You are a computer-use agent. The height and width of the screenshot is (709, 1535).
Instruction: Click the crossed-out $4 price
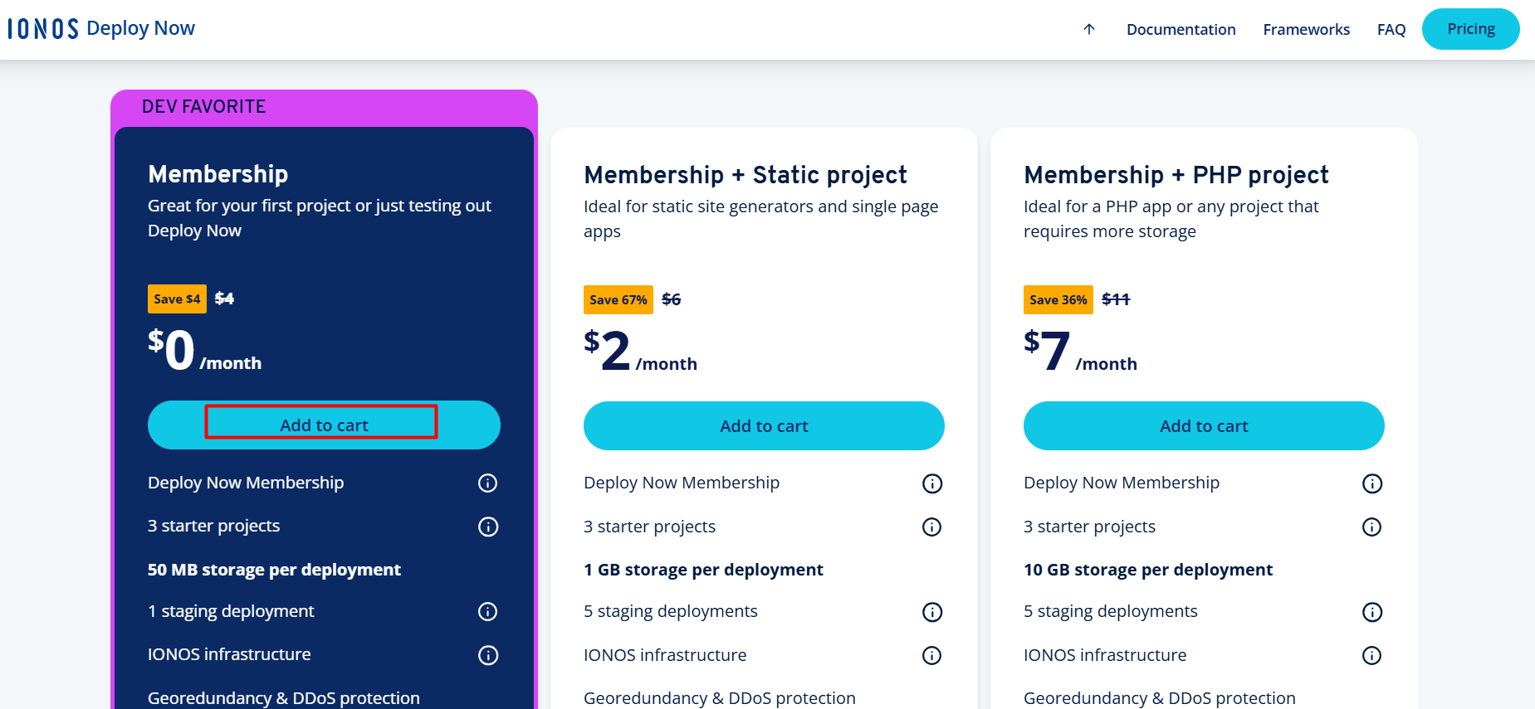(x=224, y=299)
